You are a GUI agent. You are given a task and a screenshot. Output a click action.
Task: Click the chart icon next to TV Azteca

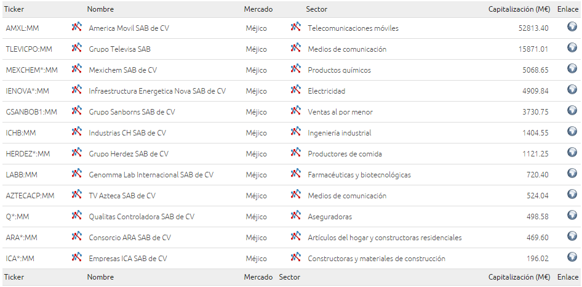pos(76,194)
